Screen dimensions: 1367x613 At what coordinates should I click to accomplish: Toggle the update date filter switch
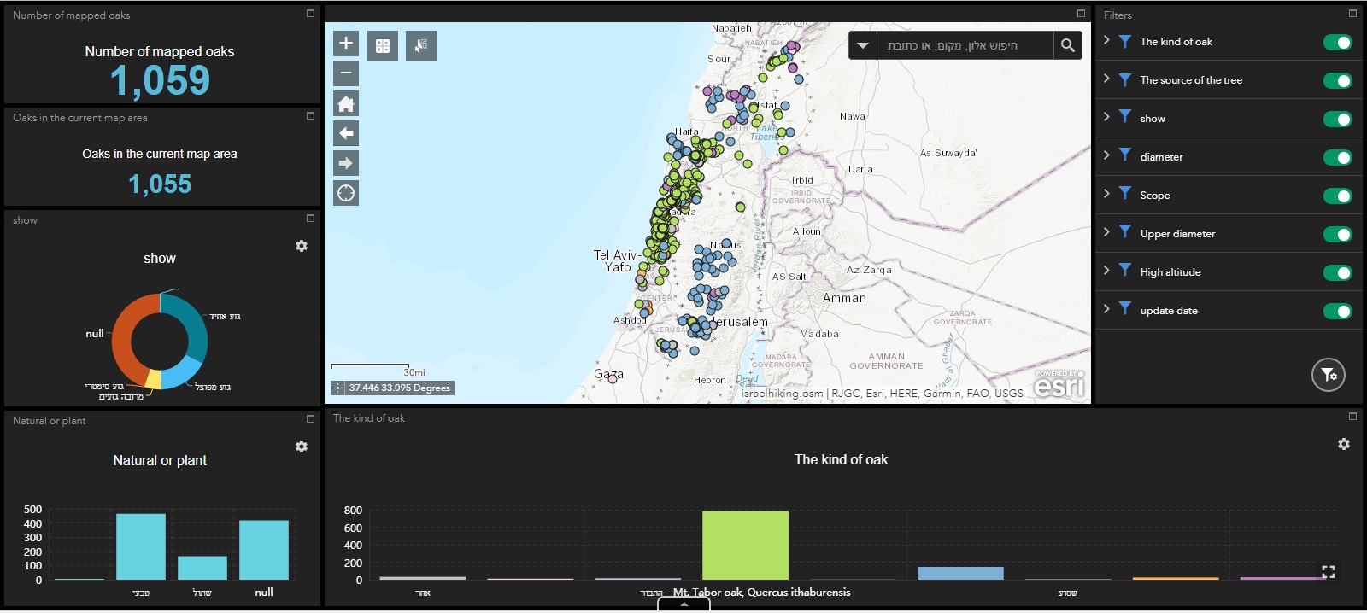(1337, 312)
